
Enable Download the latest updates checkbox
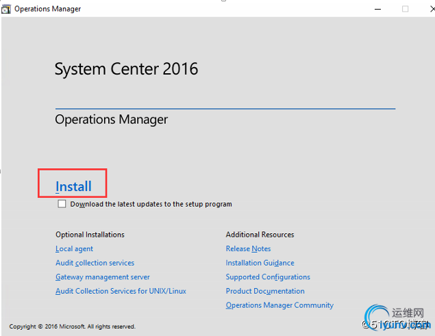pos(62,204)
